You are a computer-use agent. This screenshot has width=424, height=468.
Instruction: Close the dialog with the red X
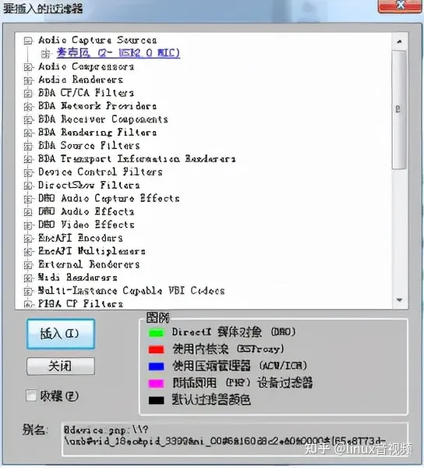coord(400,5)
